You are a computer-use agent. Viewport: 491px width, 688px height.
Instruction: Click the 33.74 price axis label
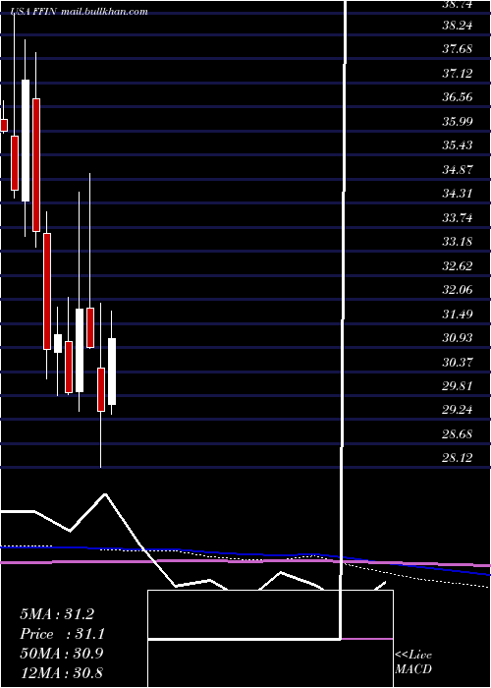coord(458,217)
